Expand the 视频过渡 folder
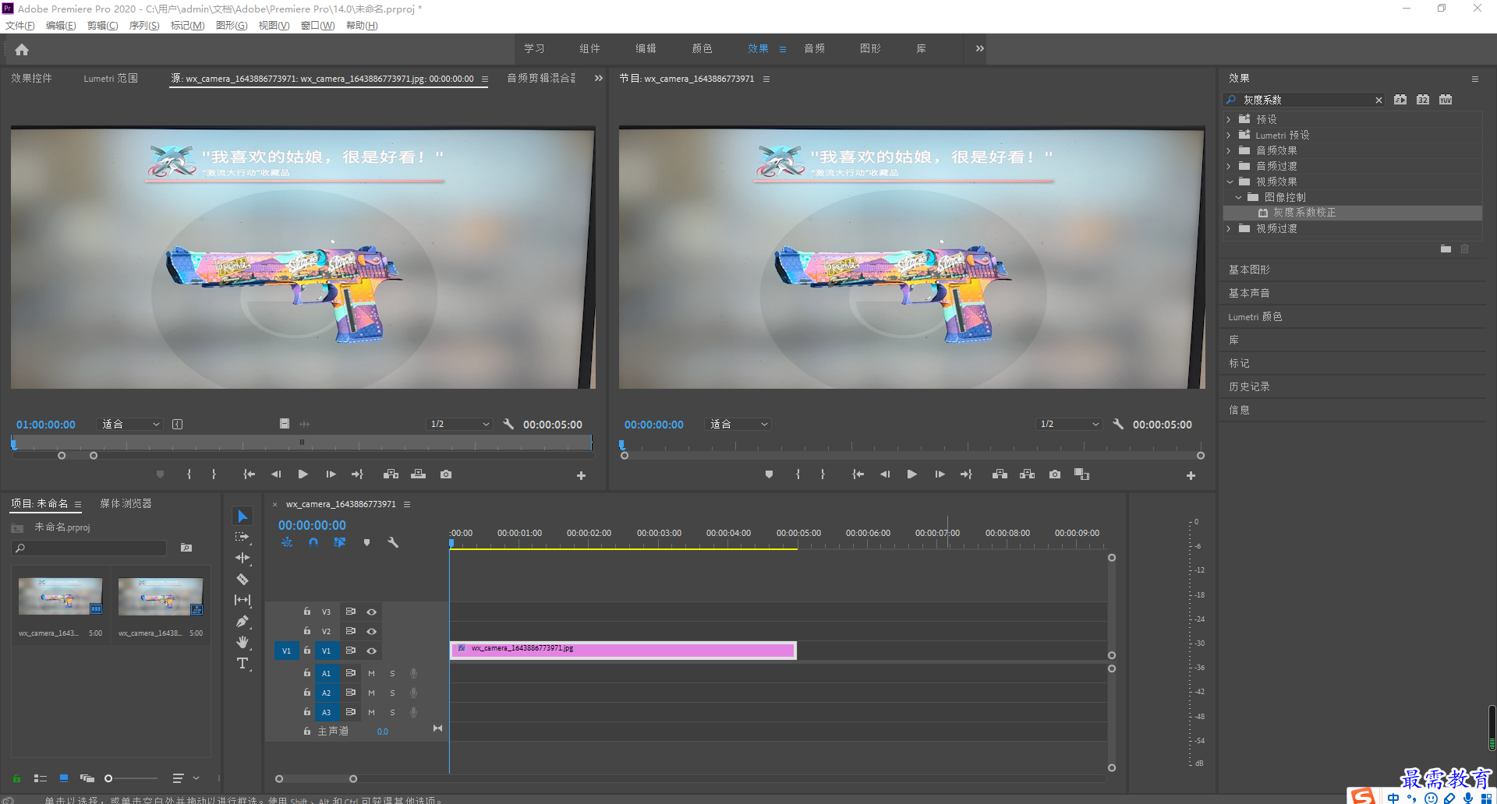Image resolution: width=1497 pixels, height=804 pixels. (1229, 228)
